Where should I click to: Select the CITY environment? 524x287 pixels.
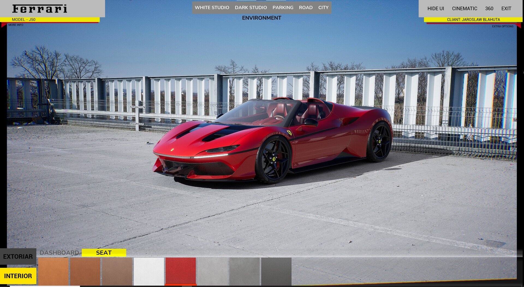coord(323,8)
